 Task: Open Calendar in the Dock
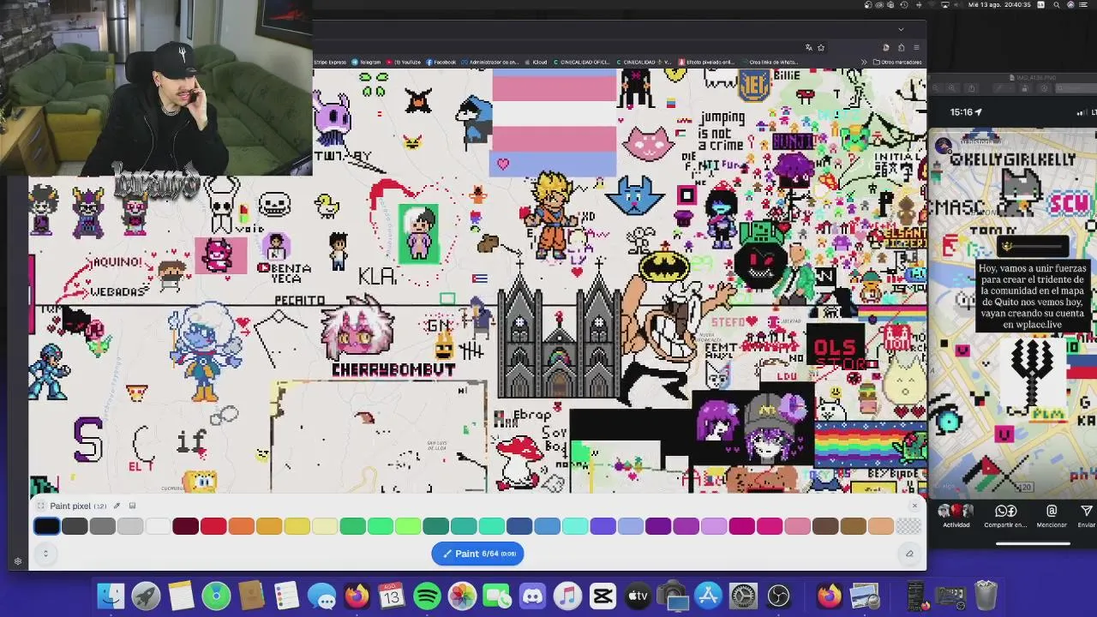[x=392, y=596]
